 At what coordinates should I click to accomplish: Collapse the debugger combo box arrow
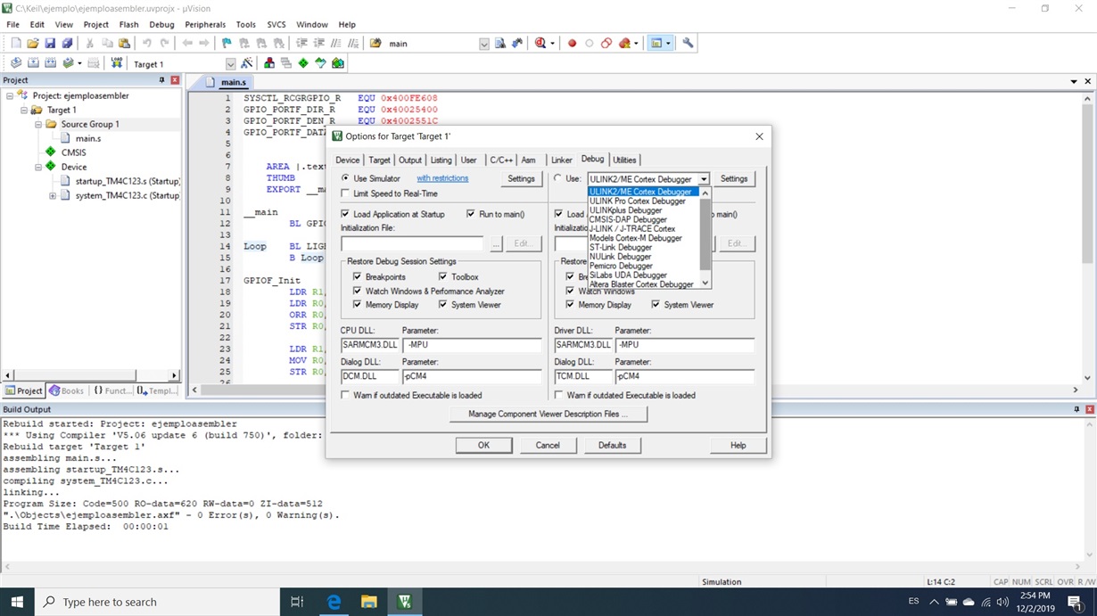click(704, 179)
